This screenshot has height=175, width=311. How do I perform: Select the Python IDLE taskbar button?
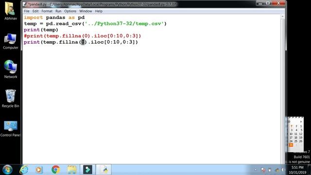click(x=104, y=170)
